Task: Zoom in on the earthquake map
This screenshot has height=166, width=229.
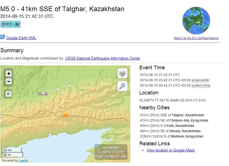Action: pos(9,74)
